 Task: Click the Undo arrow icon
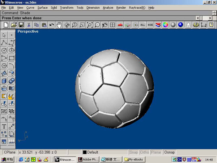(x=51, y=25)
